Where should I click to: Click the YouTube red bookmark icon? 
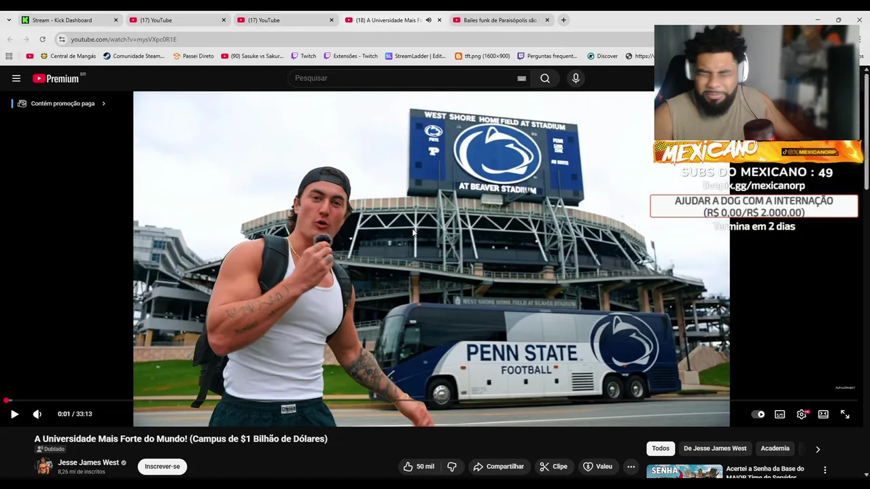point(29,56)
